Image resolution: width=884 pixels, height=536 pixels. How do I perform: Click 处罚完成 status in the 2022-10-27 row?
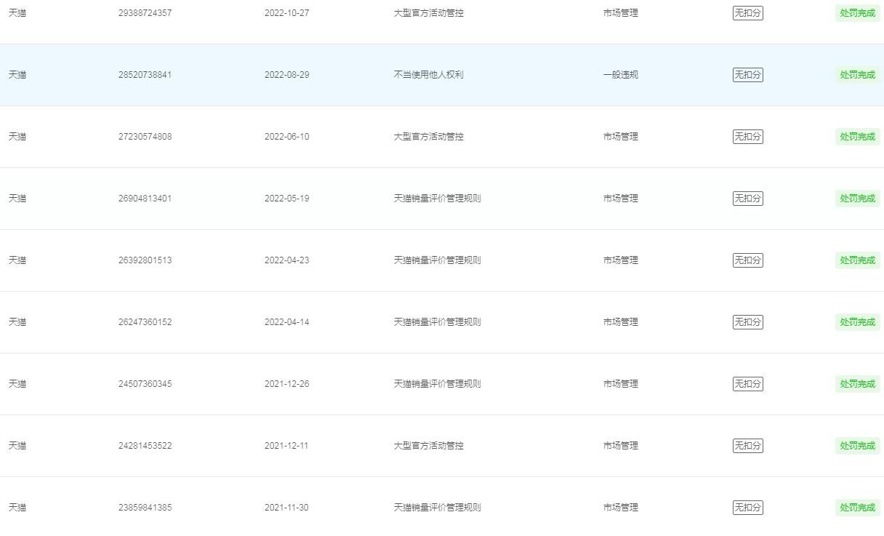point(858,13)
